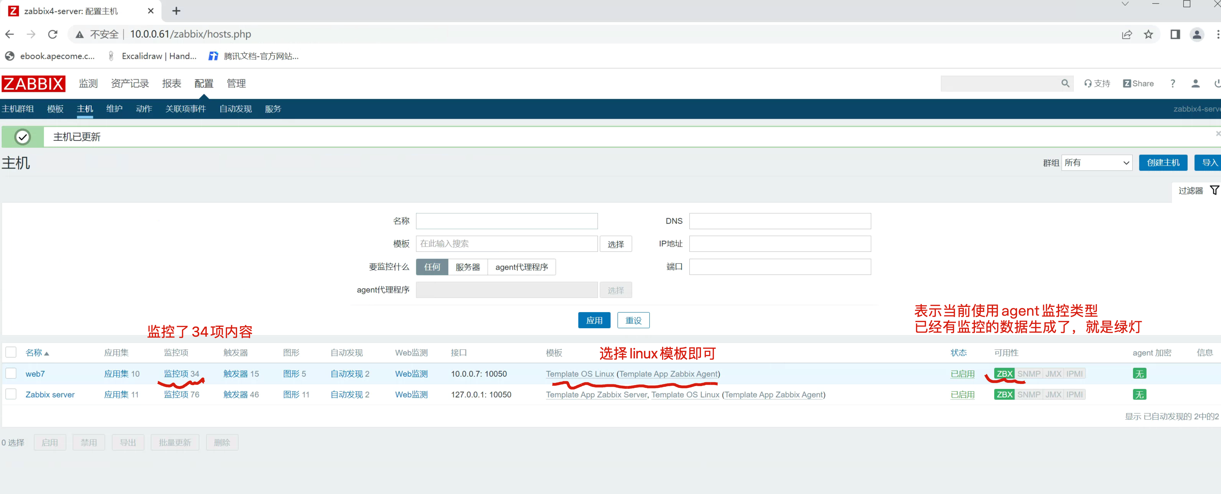Check the select-all hosts checkbox
This screenshot has height=494, width=1221.
point(11,352)
